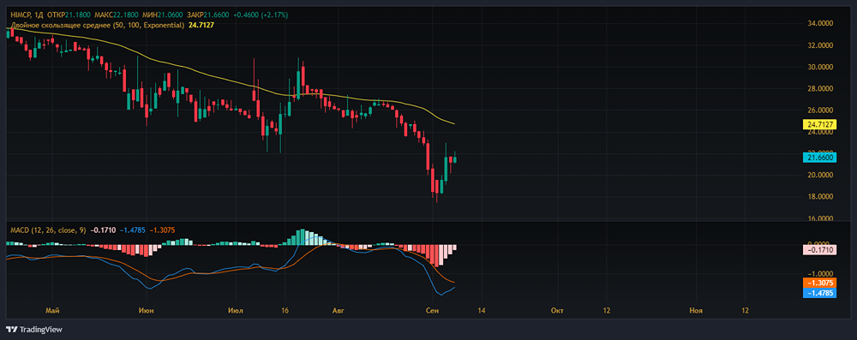This screenshot has width=857, height=340.
Task: Click the Июн date on time axis
Action: (x=147, y=311)
